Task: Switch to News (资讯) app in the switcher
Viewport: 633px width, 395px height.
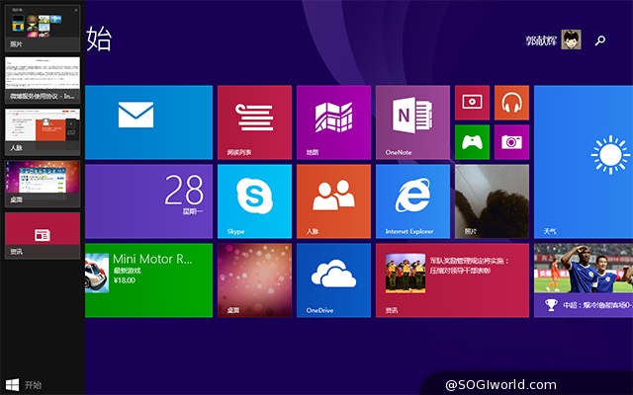Action: click(x=43, y=236)
